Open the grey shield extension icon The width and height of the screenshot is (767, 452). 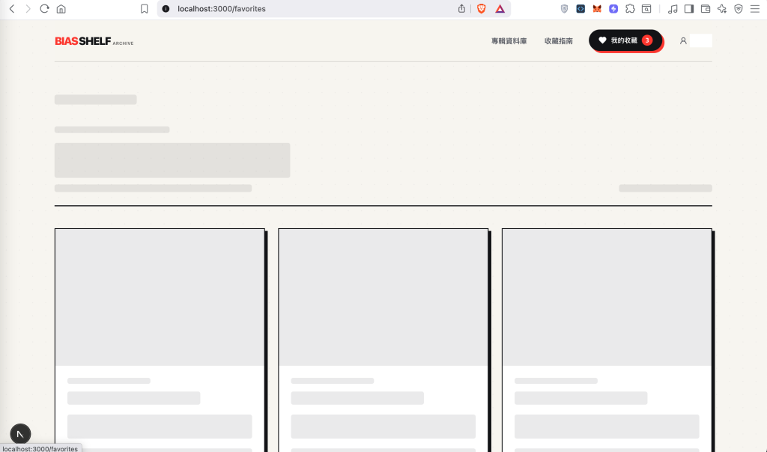(564, 9)
